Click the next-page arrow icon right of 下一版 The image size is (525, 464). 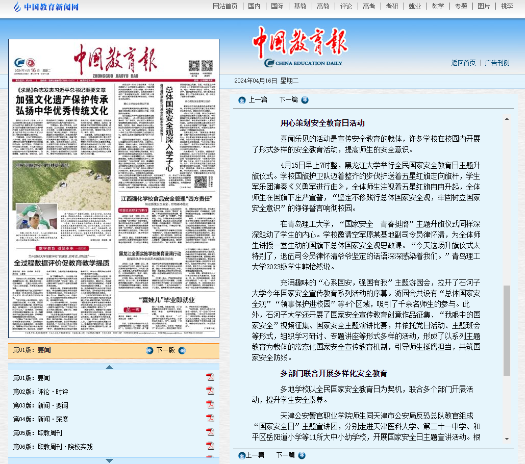pos(182,350)
